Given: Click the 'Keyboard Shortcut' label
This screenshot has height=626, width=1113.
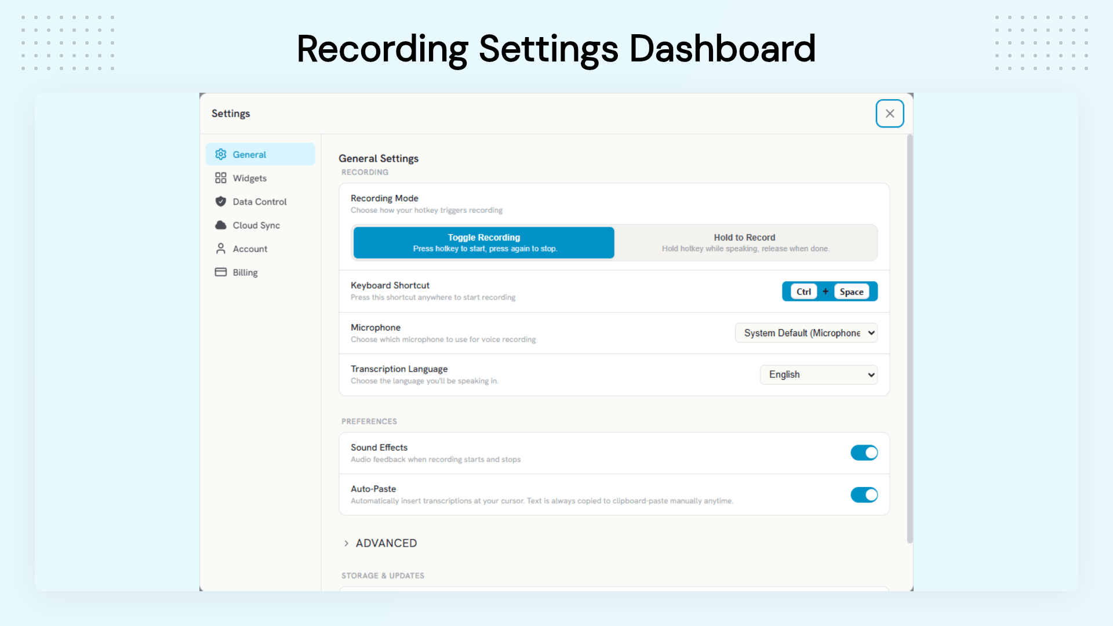Looking at the screenshot, I should point(390,285).
